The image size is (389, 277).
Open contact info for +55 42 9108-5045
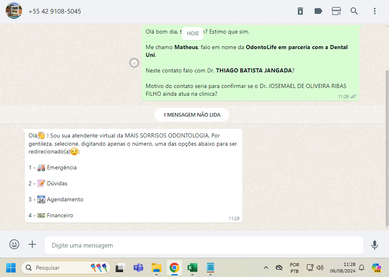(55, 11)
